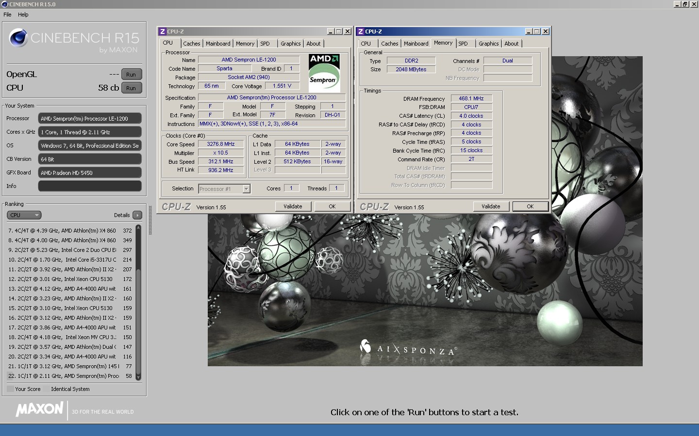Click the MAXON logo at bottom left
Screen dimensions: 699x436
39,409
